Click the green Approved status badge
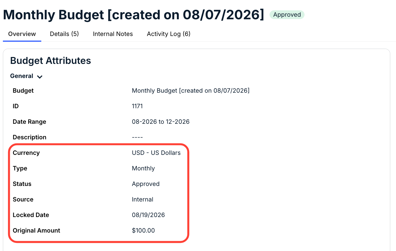Image resolution: width=396 pixels, height=251 pixels. click(x=287, y=15)
